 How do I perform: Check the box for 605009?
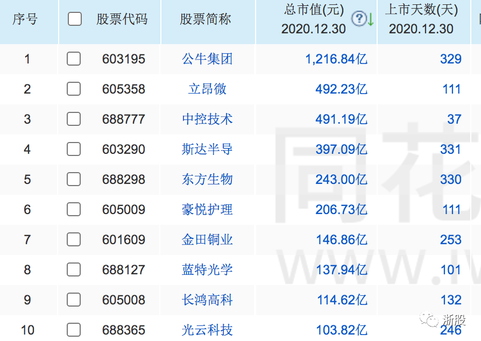coord(74,209)
